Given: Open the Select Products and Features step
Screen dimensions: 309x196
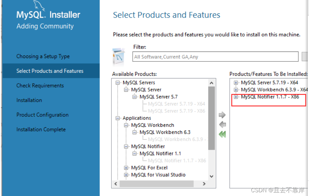Looking at the screenshot, I should (x=51, y=71).
